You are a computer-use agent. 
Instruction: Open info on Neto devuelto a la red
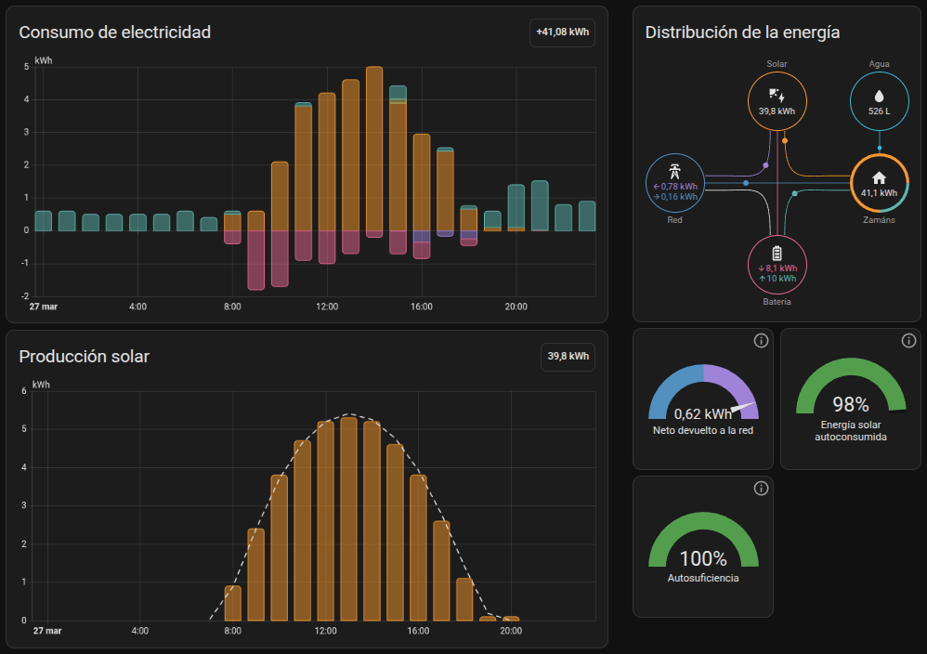pyautogui.click(x=761, y=341)
